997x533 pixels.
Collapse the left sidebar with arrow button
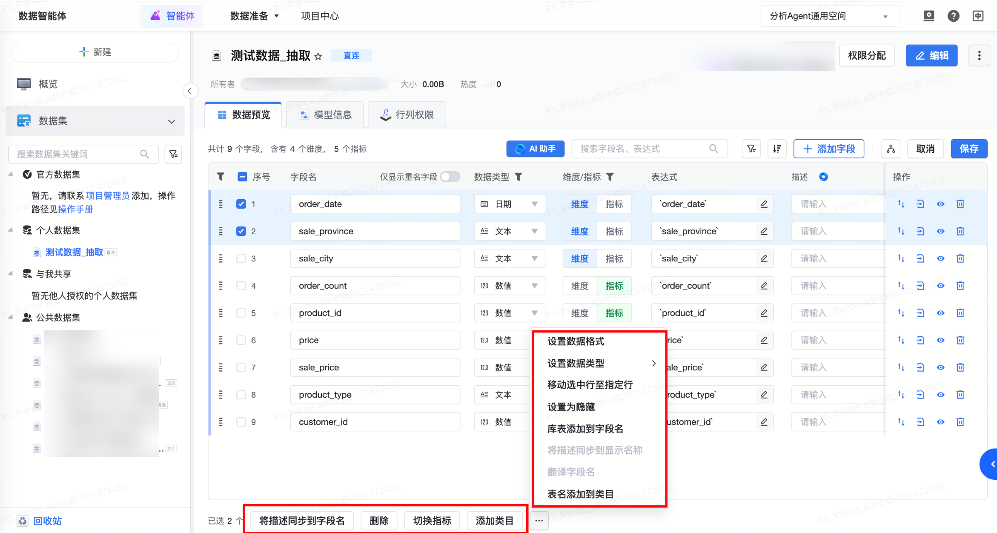pos(190,91)
